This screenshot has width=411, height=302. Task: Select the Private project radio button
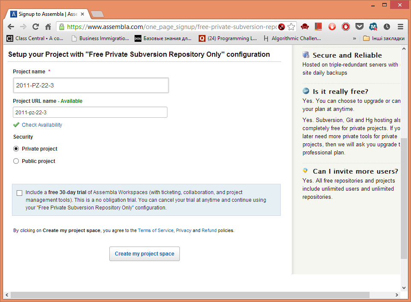16,148
